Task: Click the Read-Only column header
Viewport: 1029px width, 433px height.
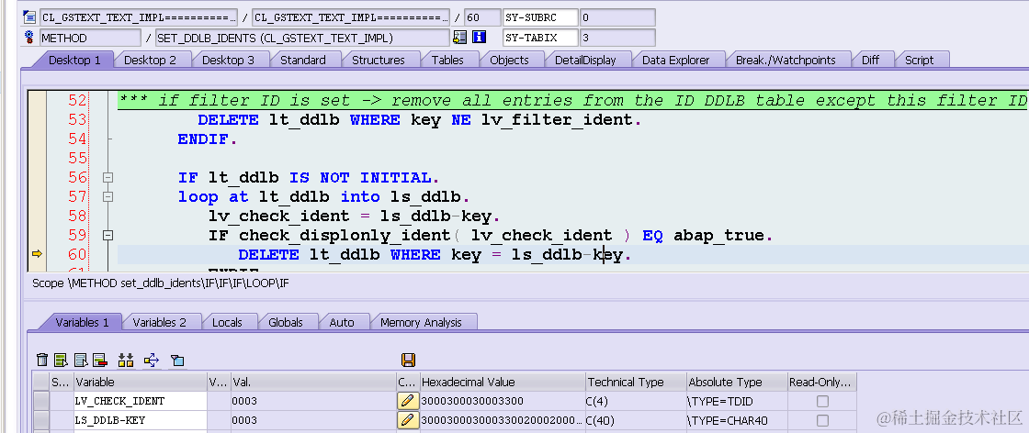Action: click(822, 382)
